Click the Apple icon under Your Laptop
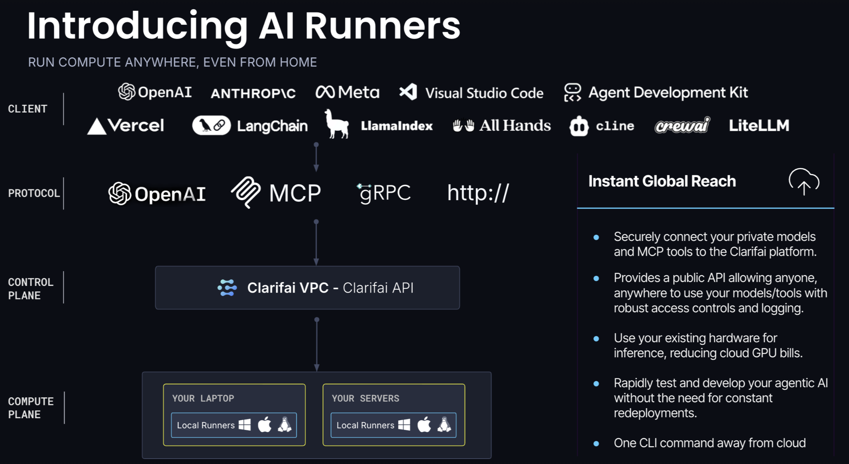 265,424
